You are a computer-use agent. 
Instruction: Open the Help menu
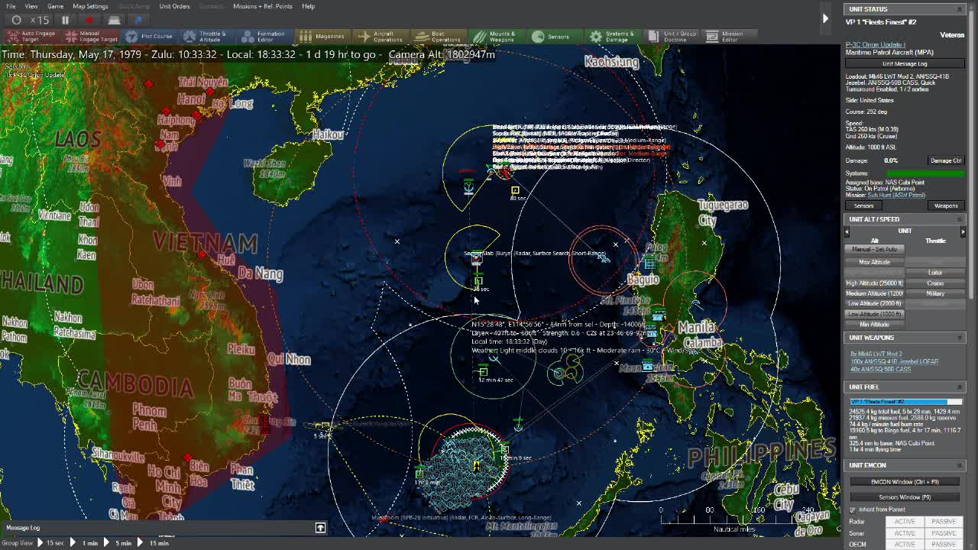(308, 6)
